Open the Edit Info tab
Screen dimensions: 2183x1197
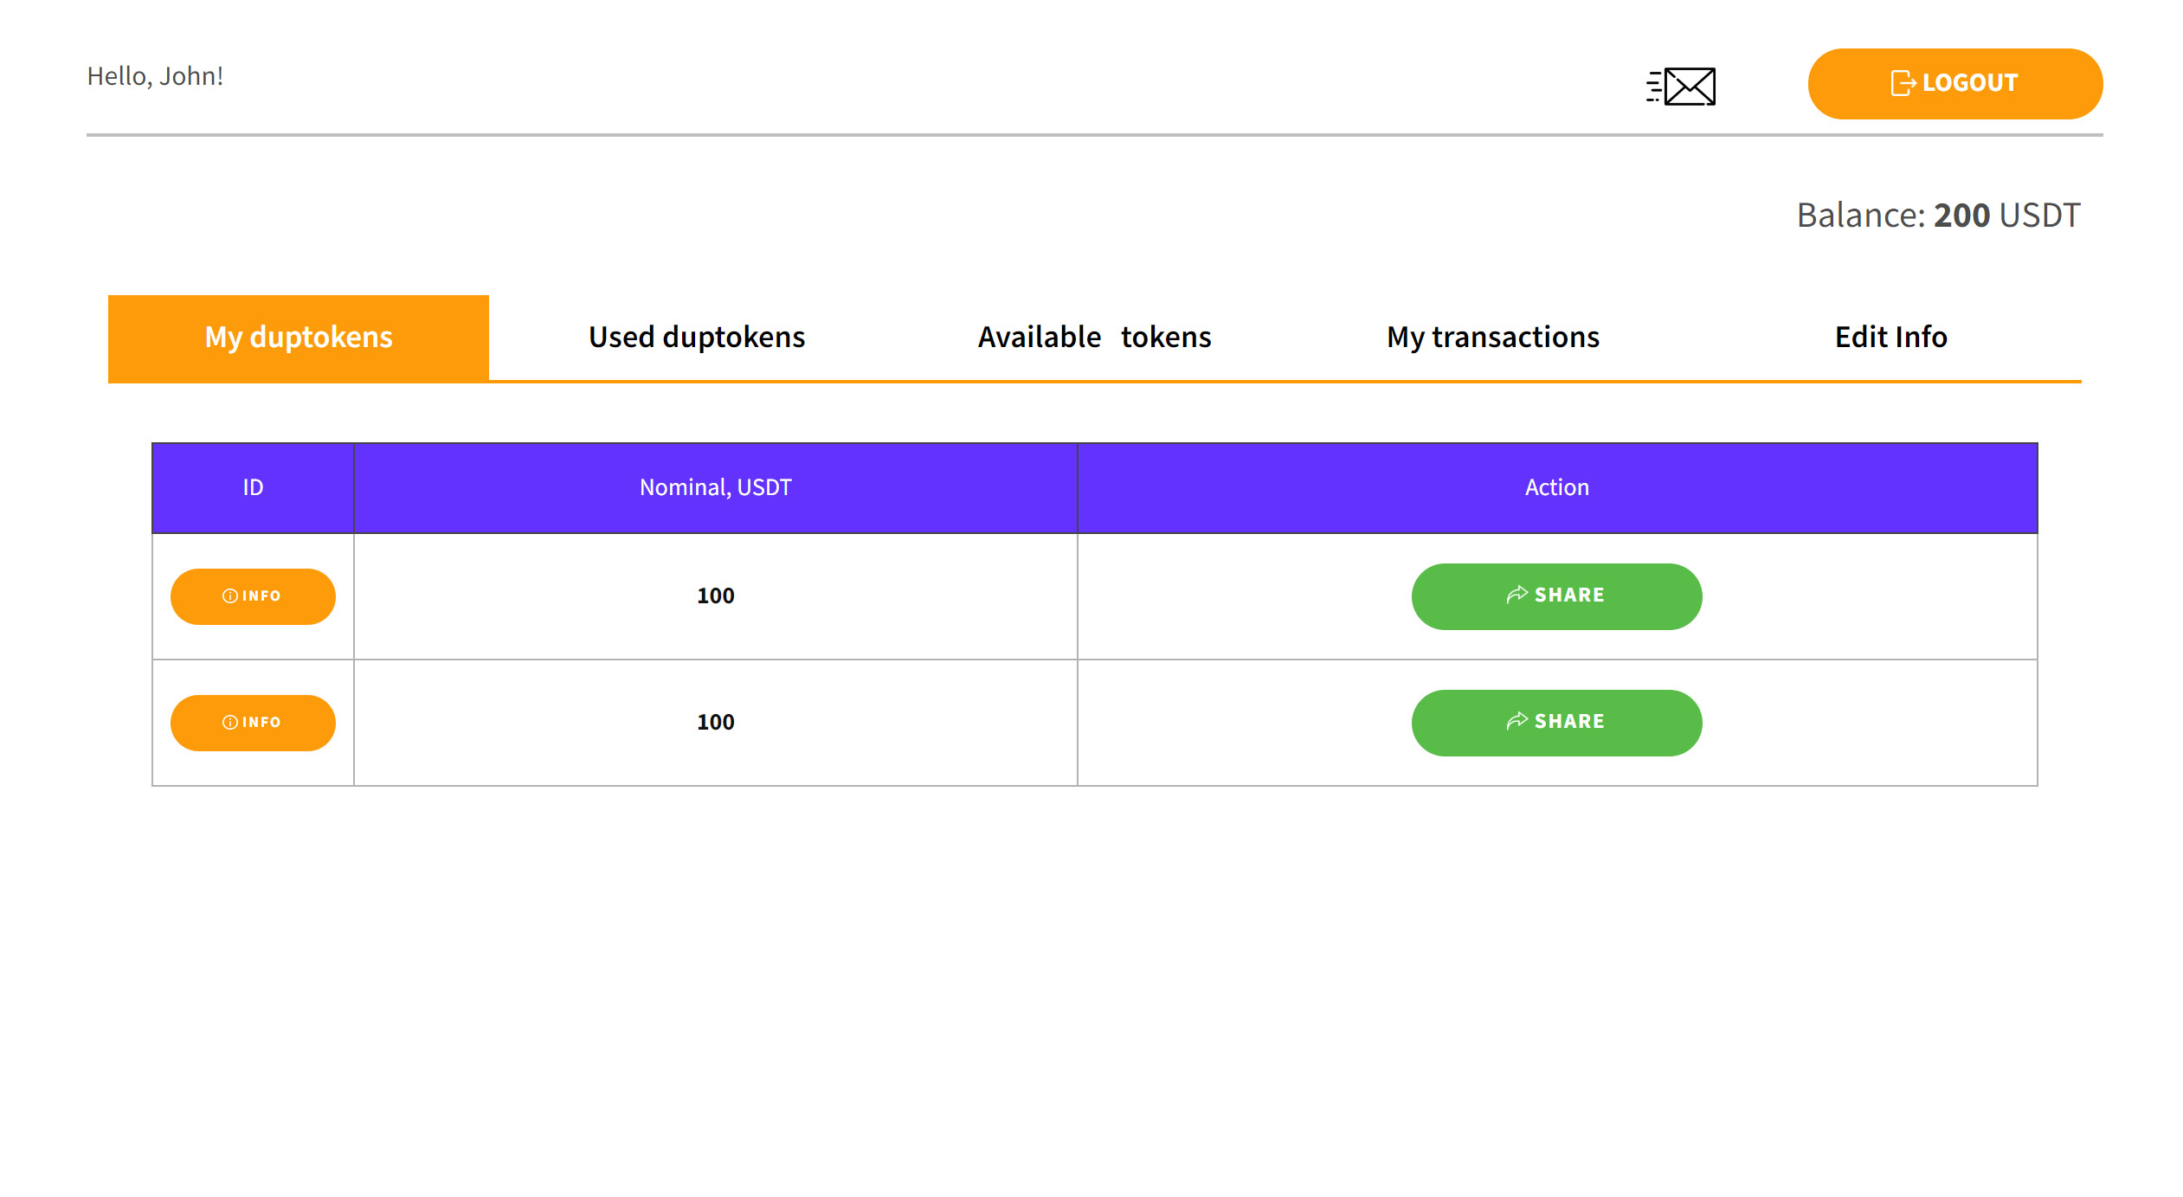1890,338
